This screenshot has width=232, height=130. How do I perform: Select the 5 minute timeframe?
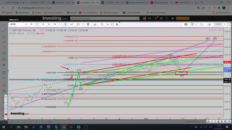(26, 24)
